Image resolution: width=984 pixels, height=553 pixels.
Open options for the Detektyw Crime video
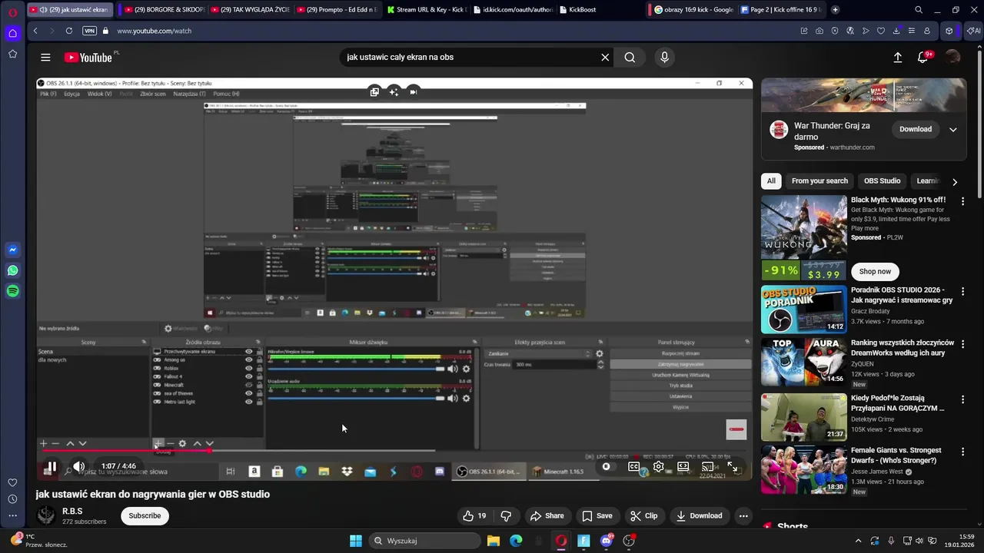[x=962, y=399]
